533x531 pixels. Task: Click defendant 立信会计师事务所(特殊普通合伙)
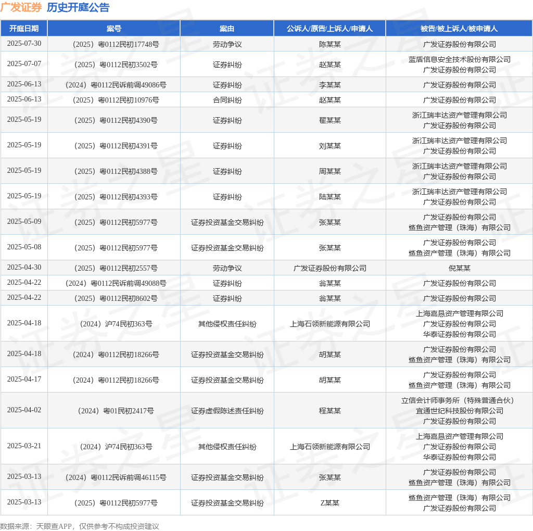coord(458,400)
